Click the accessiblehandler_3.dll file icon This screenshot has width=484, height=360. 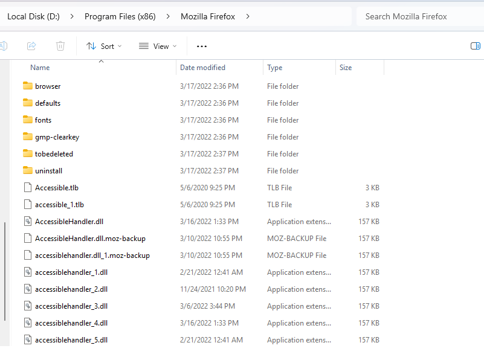(28, 306)
